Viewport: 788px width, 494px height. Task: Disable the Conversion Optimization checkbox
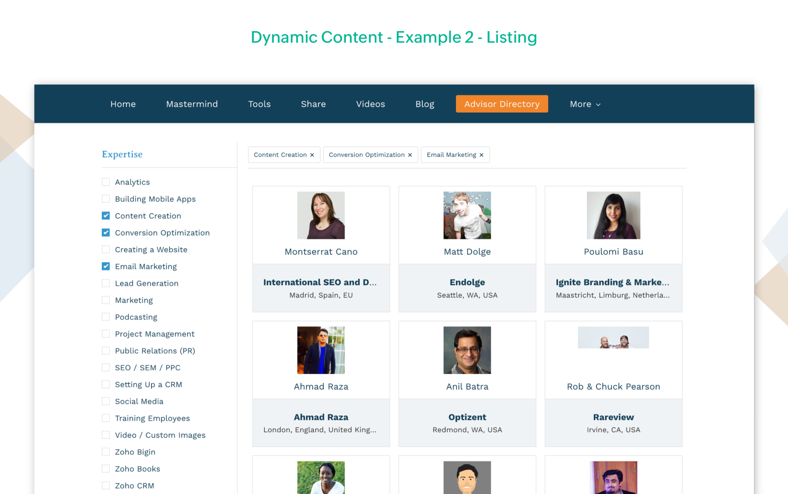point(106,232)
